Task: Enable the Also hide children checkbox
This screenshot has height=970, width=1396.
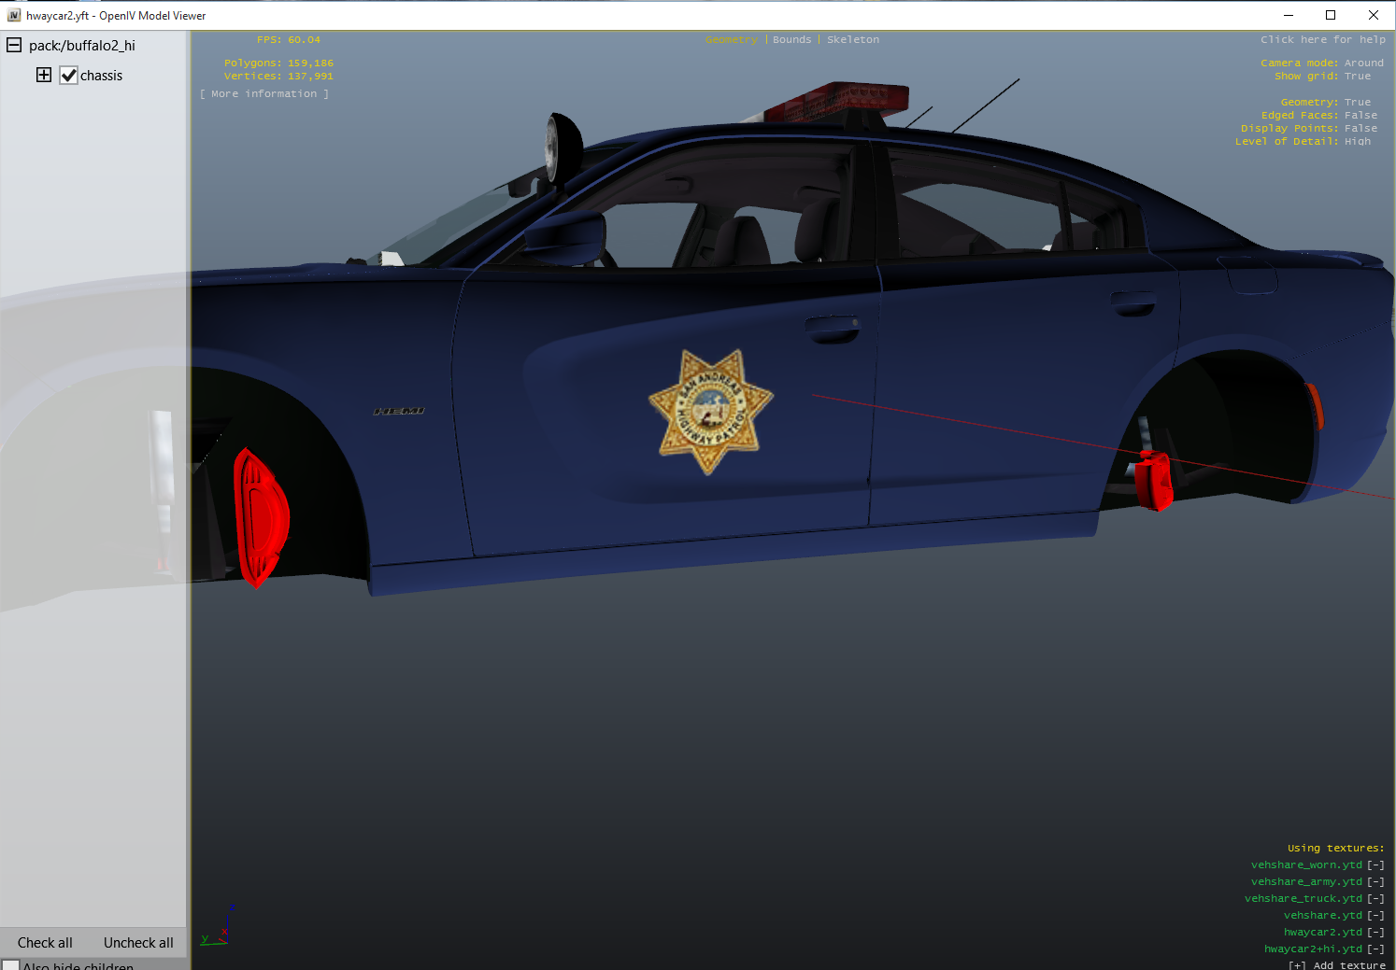Action: pyautogui.click(x=11, y=965)
